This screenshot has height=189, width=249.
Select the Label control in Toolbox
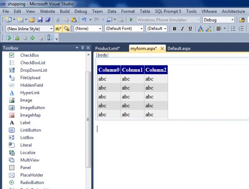click(25, 123)
